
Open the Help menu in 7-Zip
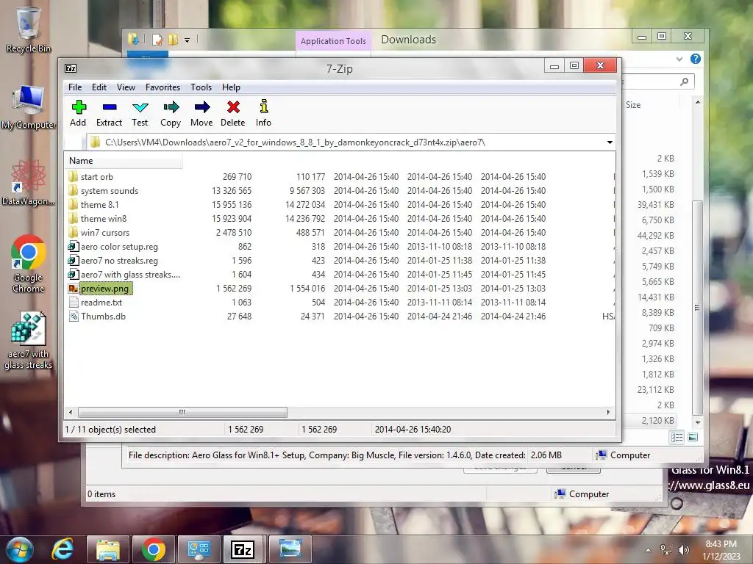231,87
